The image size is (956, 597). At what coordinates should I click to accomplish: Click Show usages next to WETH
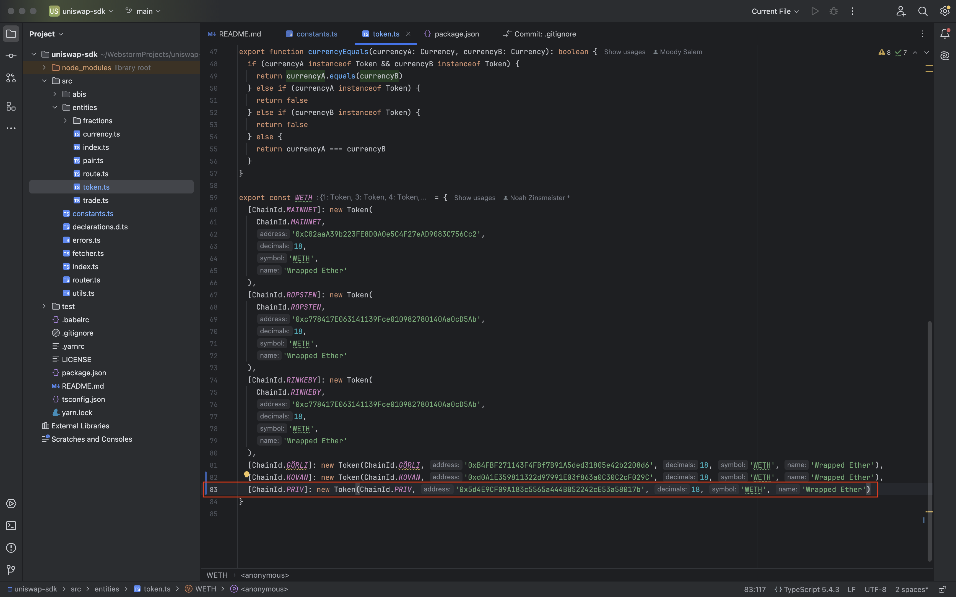(x=474, y=198)
